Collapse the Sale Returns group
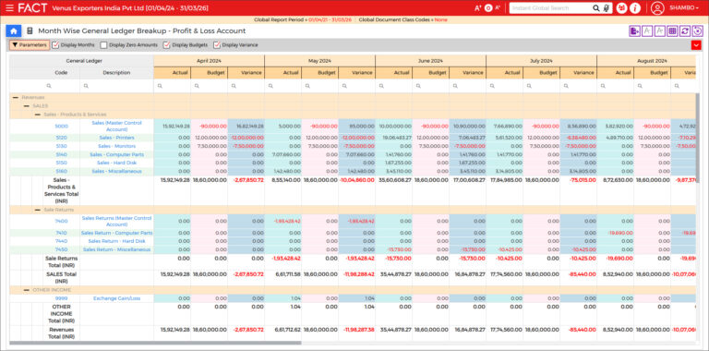This screenshot has height=351, width=709. tap(38, 210)
